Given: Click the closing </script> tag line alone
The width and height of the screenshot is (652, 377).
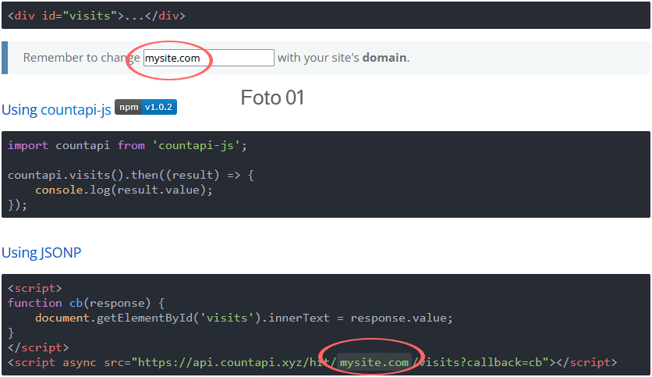Looking at the screenshot, I should 38,347.
